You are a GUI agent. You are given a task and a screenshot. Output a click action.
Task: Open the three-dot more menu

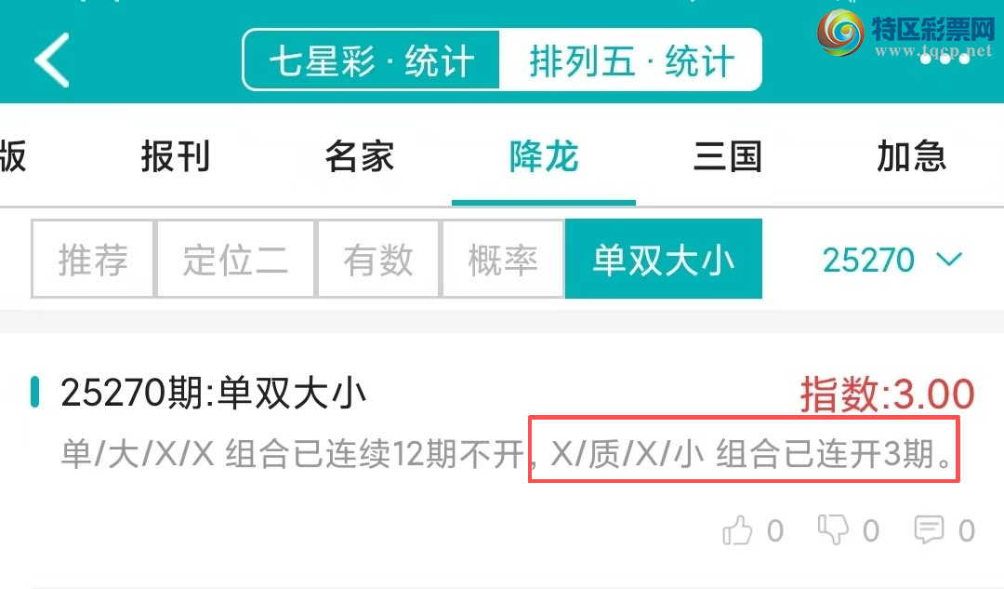[945, 60]
